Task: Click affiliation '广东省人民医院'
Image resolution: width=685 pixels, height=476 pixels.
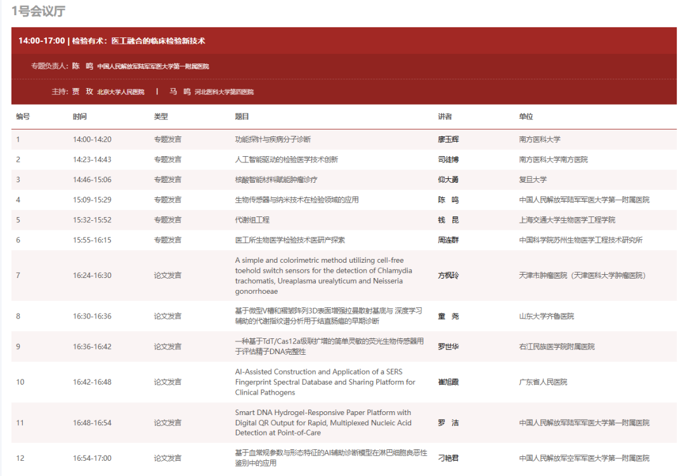Action: (543, 382)
